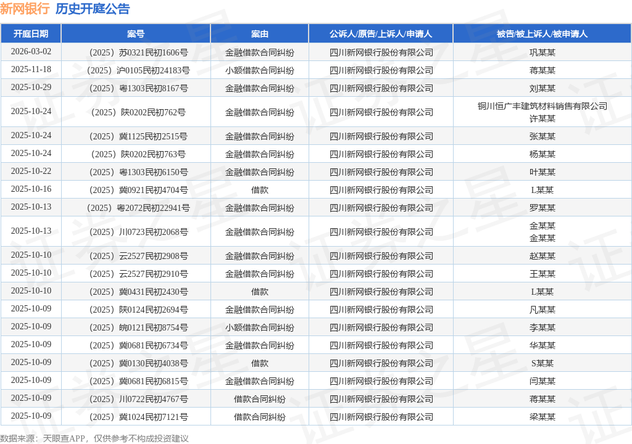
Task: Click the date 2025-11-18
Action: point(31,69)
